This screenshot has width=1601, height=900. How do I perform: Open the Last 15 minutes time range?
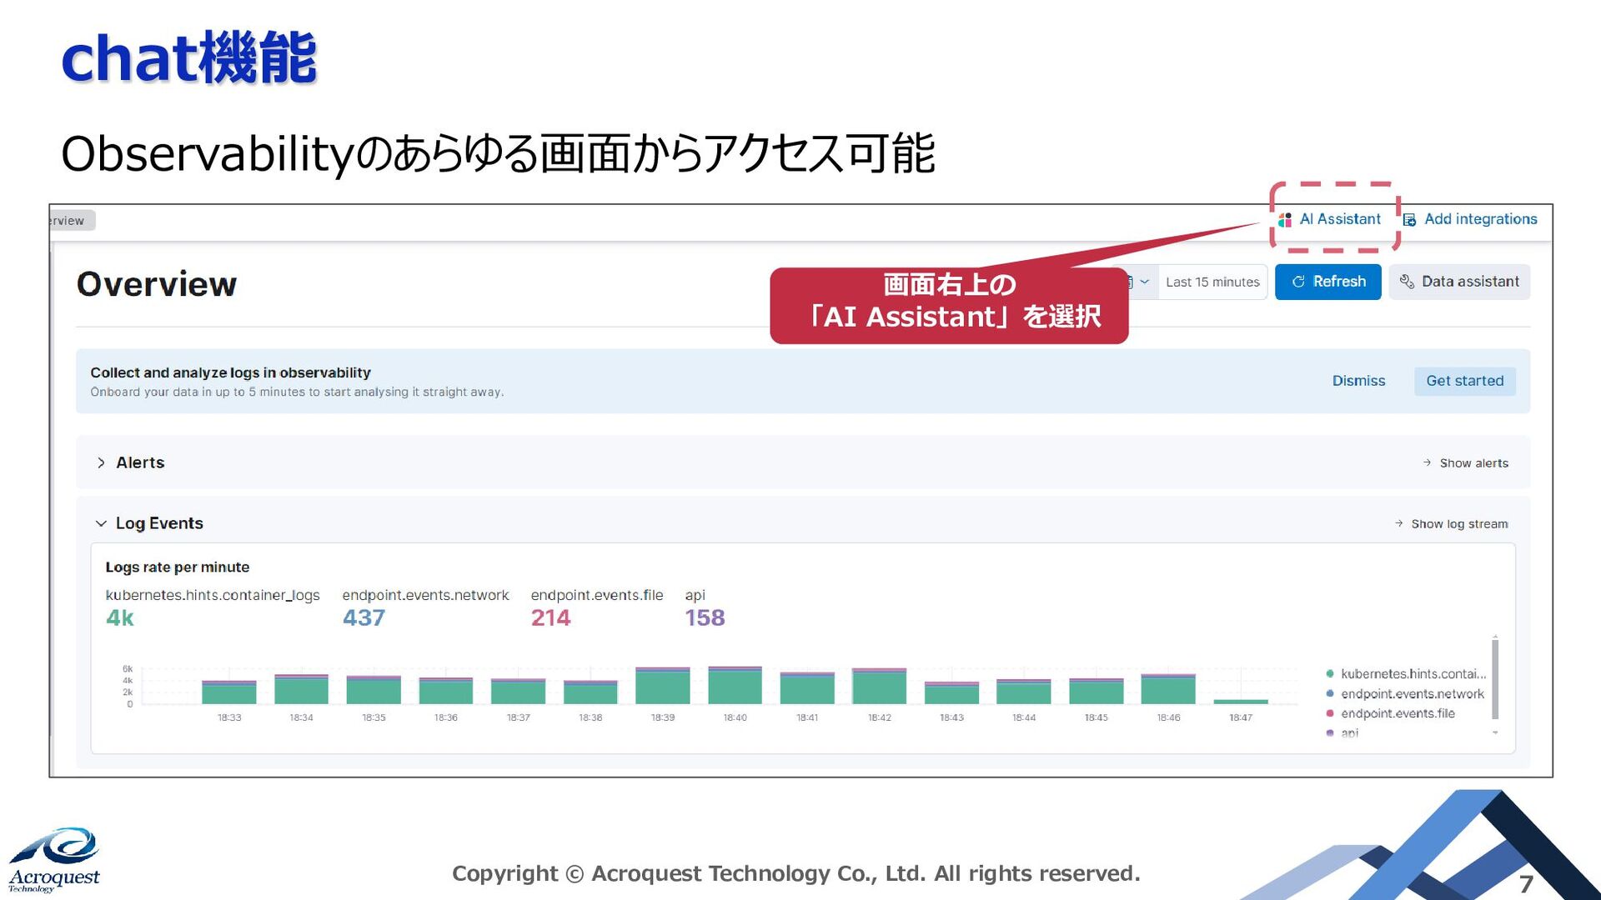click(x=1212, y=282)
